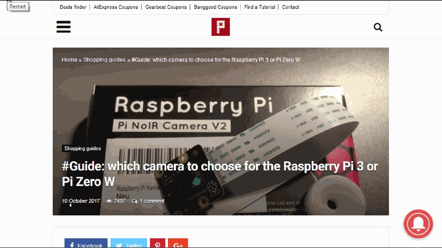The image size is (442, 248).
Task: Go to Find a Tutorial
Action: [259, 7]
